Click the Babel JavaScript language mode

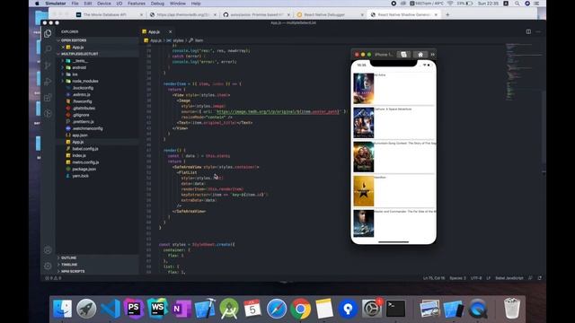coord(509,278)
